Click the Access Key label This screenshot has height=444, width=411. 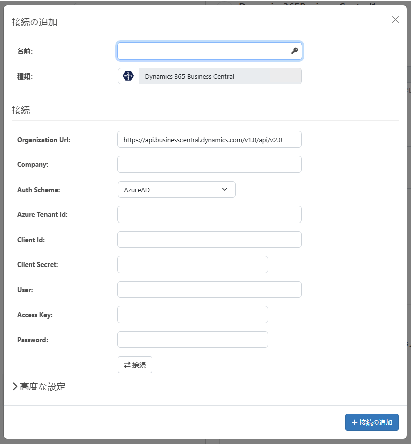pyautogui.click(x=35, y=315)
